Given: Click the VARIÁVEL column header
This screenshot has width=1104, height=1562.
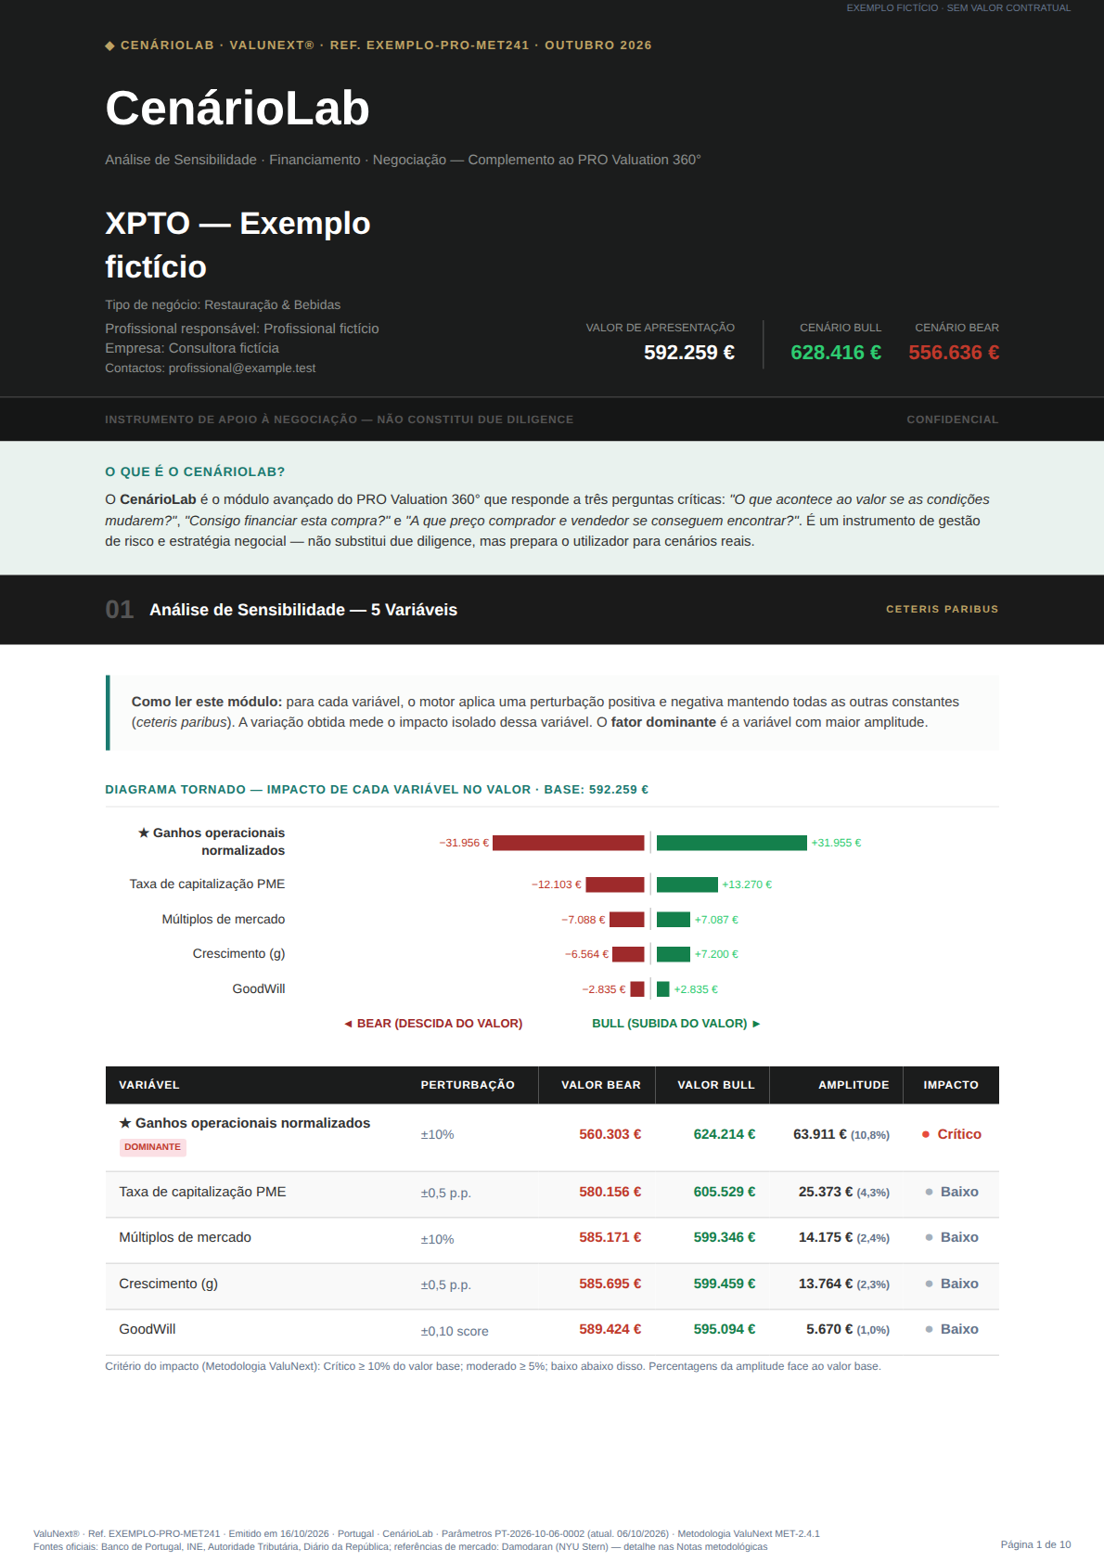Looking at the screenshot, I should click(x=149, y=1085).
